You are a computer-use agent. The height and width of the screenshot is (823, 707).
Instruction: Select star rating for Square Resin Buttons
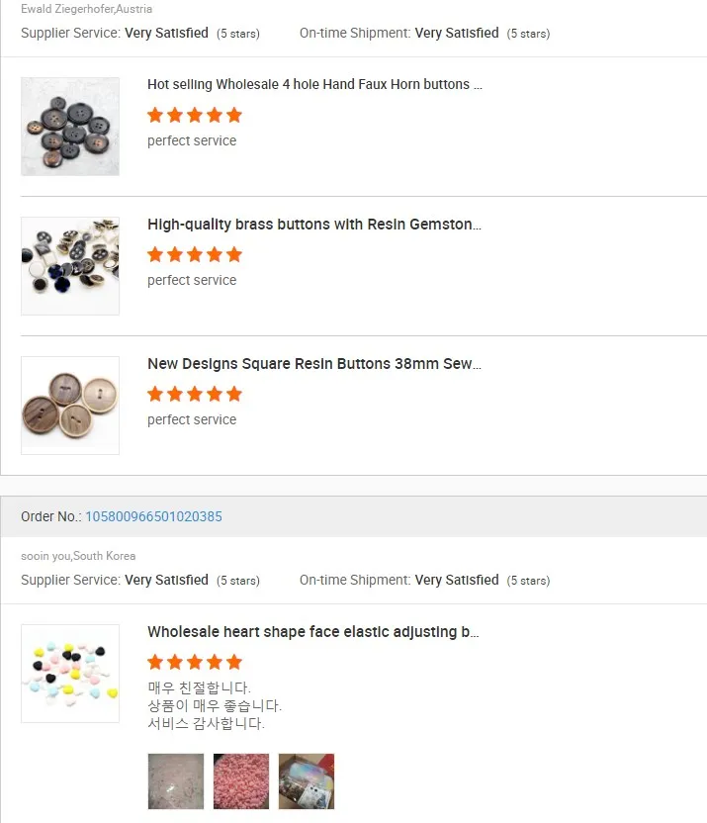coord(195,394)
